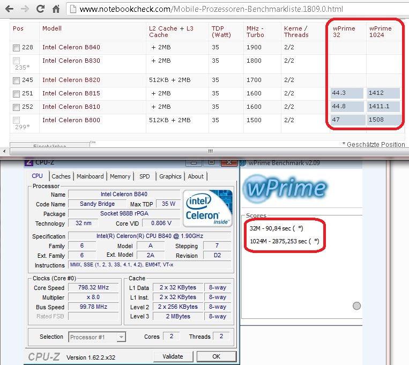Tick checkbox for Intel Celeron B820
The height and width of the screenshot is (365, 409).
click(16, 80)
